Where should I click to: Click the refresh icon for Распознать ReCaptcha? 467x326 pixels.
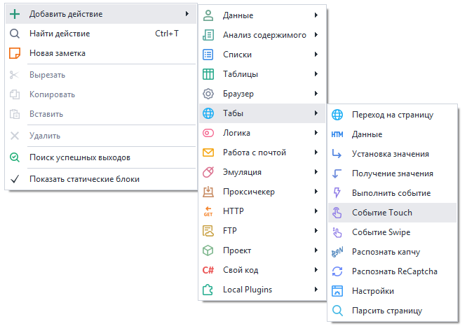coord(337,271)
